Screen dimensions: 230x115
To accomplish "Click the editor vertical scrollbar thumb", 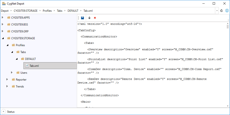I will click(228, 27).
